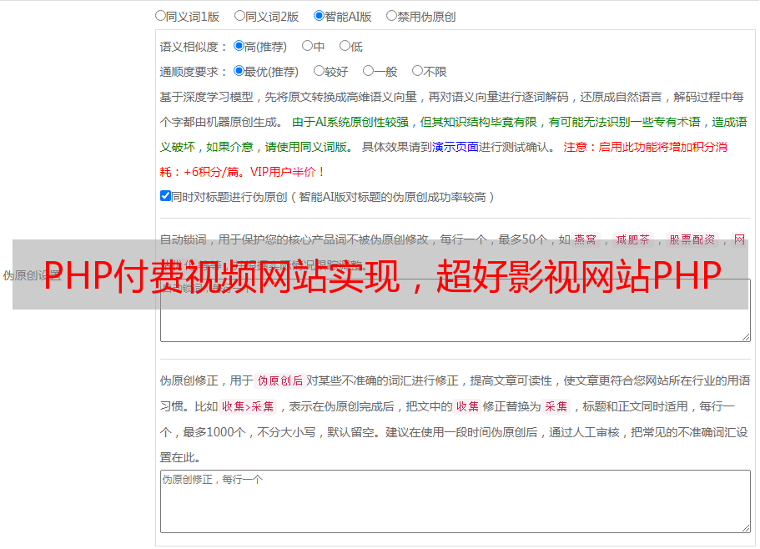Click the 收集>采集 example tag
The image size is (760, 549).
tap(248, 406)
